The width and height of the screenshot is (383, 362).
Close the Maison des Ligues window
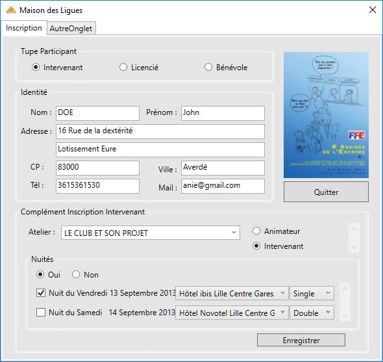(373, 10)
